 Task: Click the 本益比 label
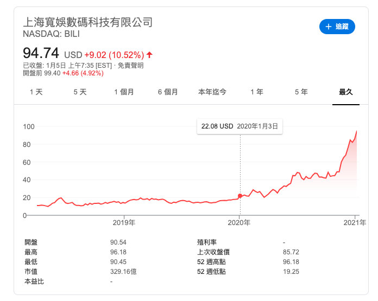tap(34, 281)
